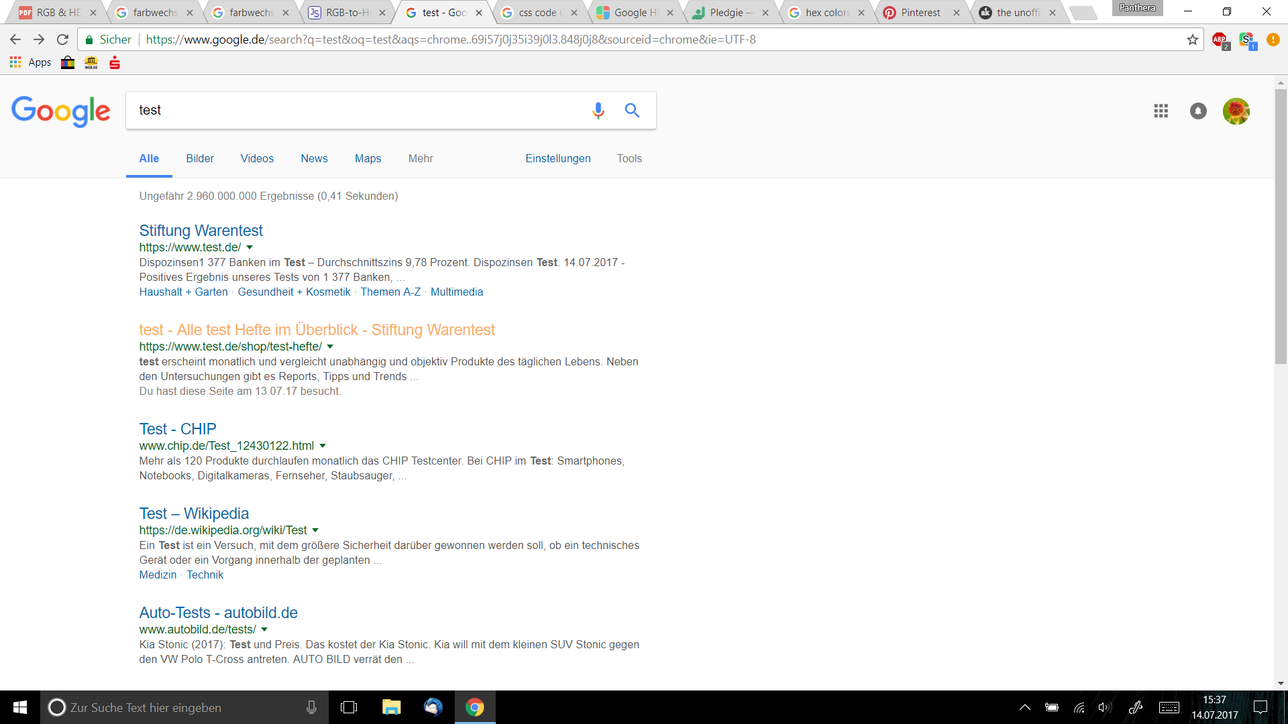Click the search magnifier button
1288x724 pixels.
631,110
